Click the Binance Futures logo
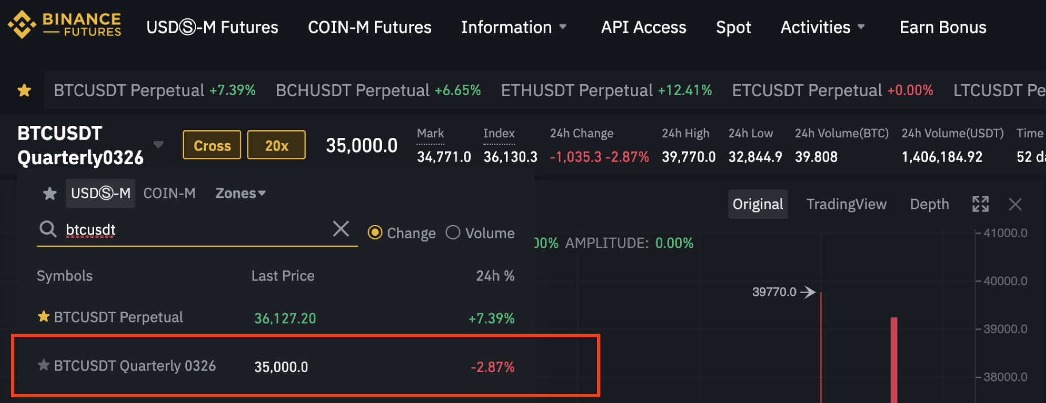 click(64, 25)
